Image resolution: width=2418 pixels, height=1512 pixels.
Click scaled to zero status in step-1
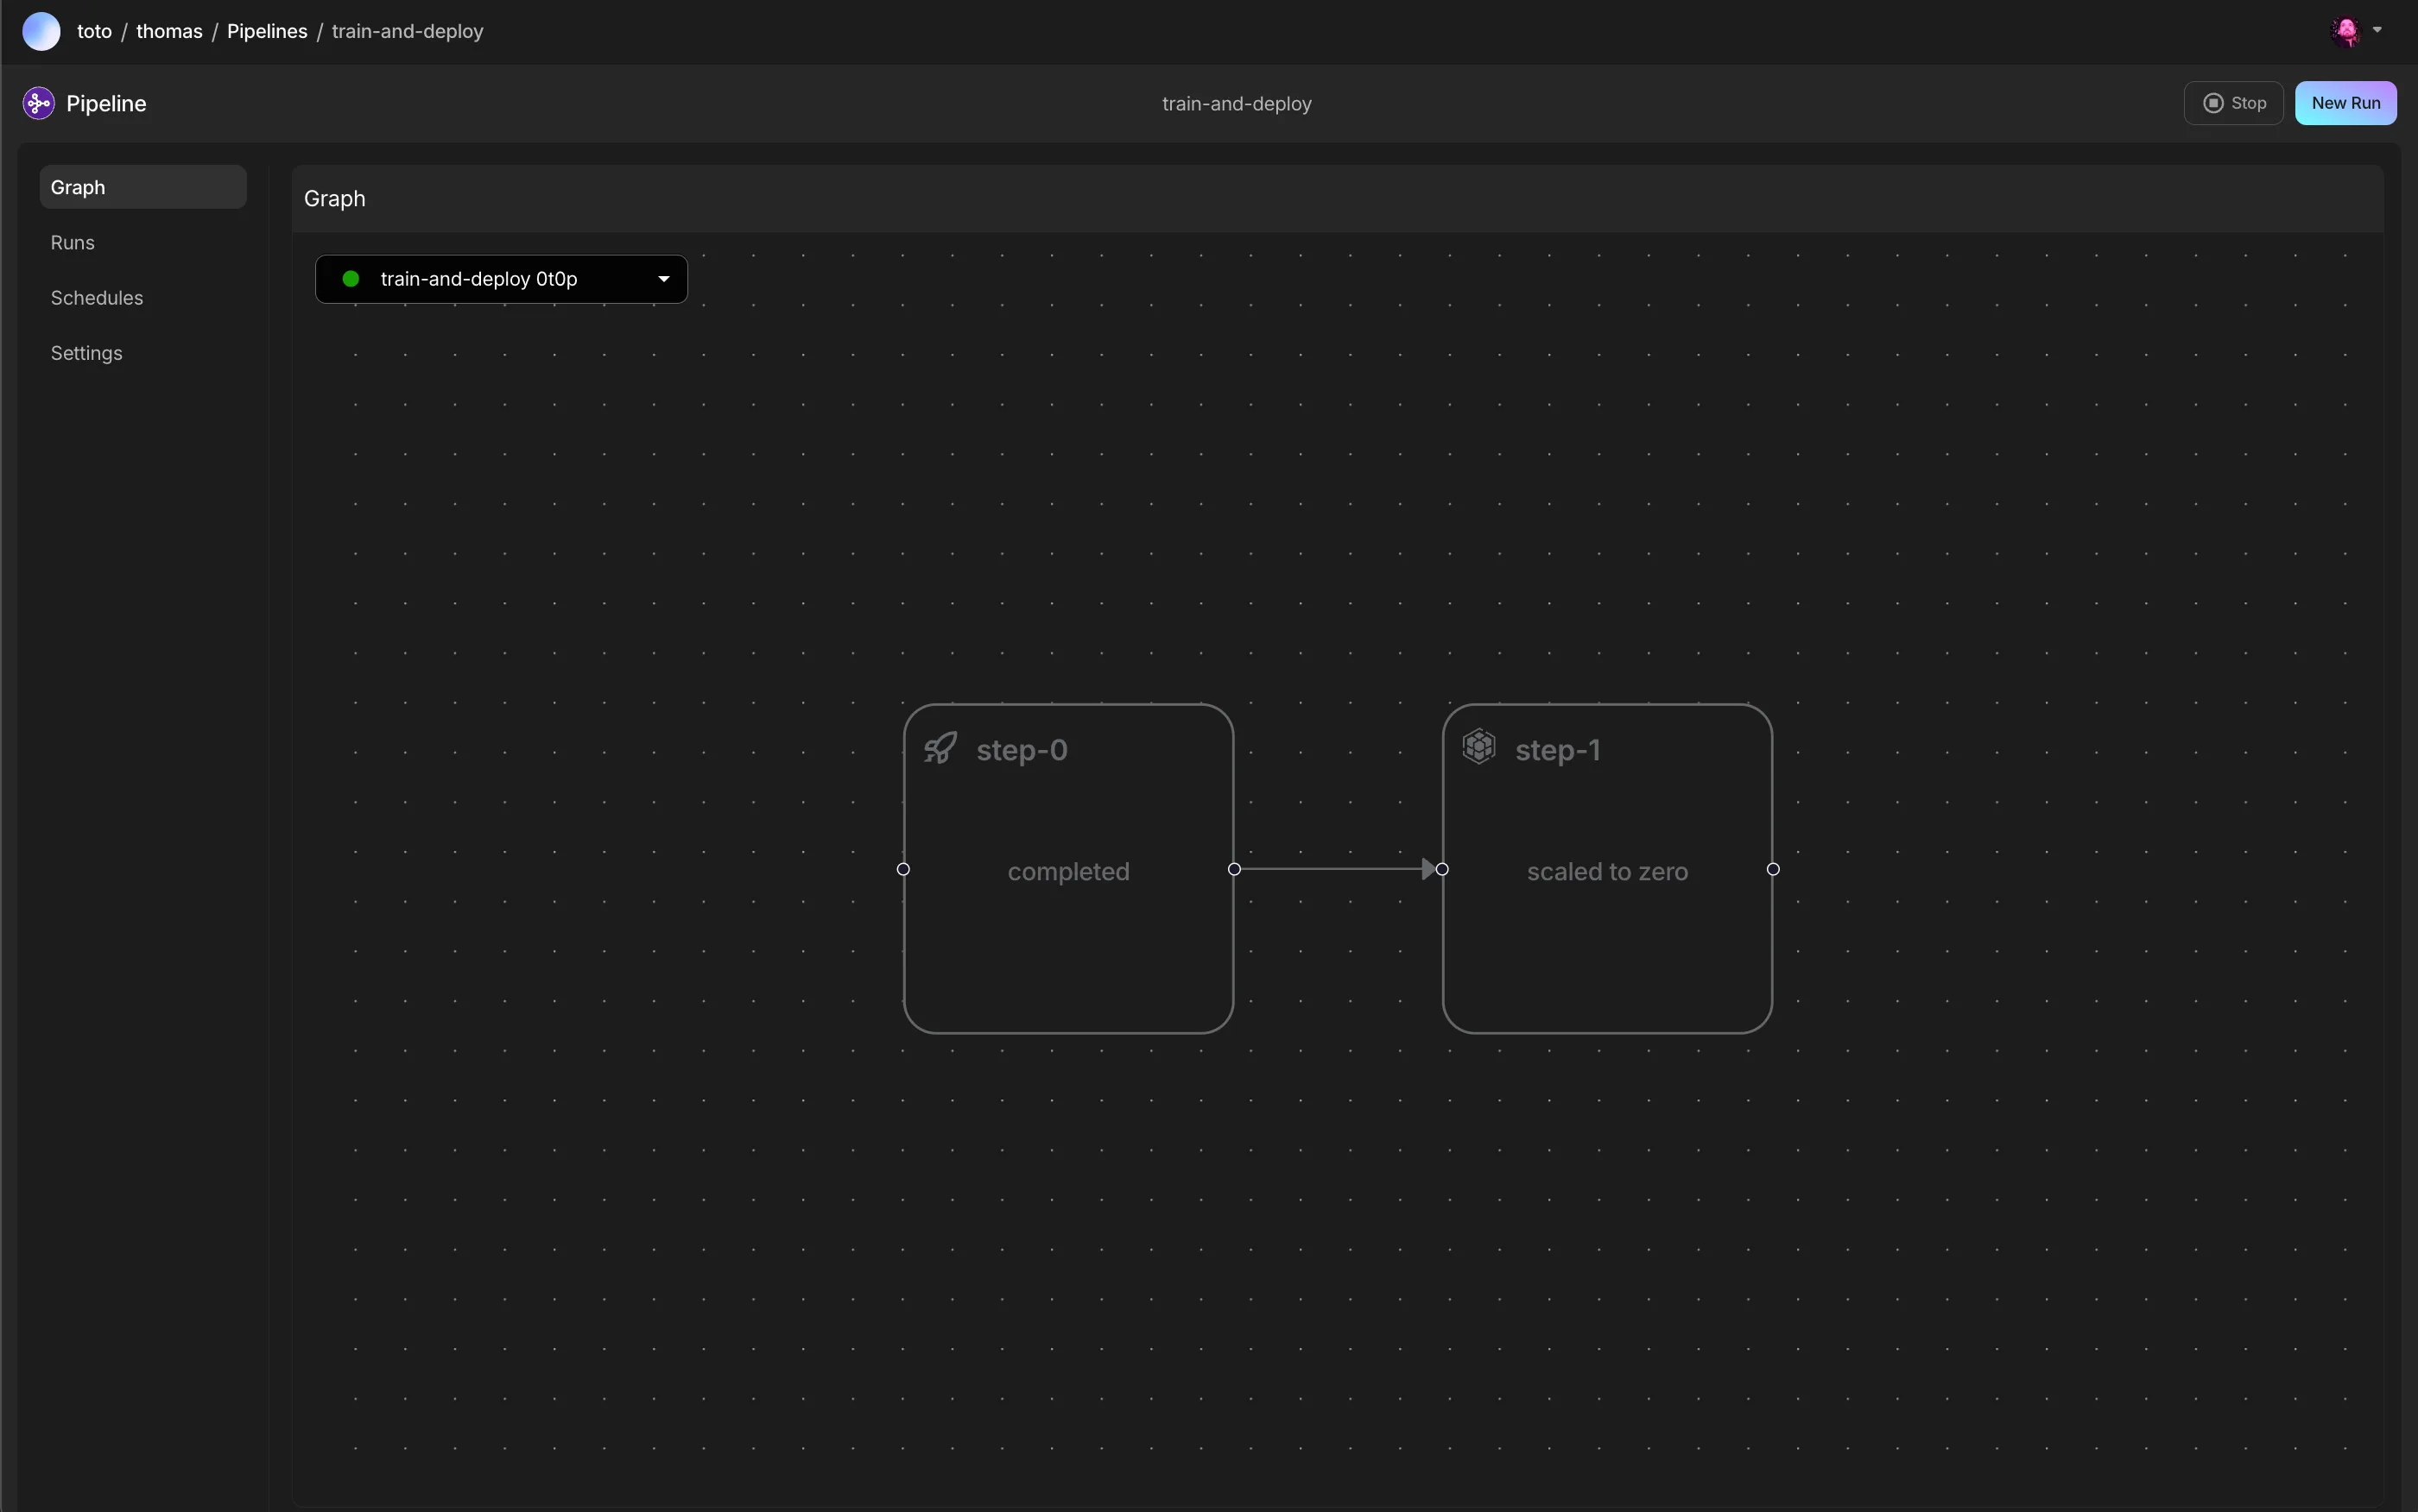coord(1608,872)
